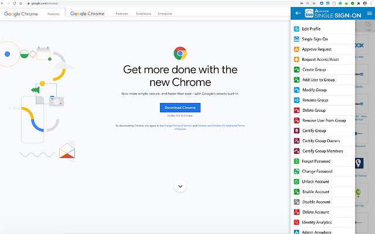The image size is (375, 234).
Task: Click the Avatier SSO logo in the header
Action: (x=309, y=13)
